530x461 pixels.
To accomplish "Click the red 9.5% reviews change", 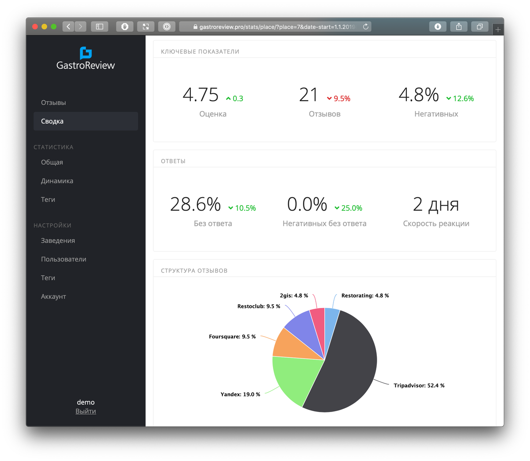I will [338, 98].
